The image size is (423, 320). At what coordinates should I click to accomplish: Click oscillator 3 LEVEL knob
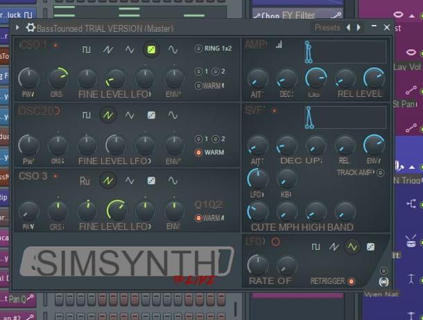[x=116, y=211]
